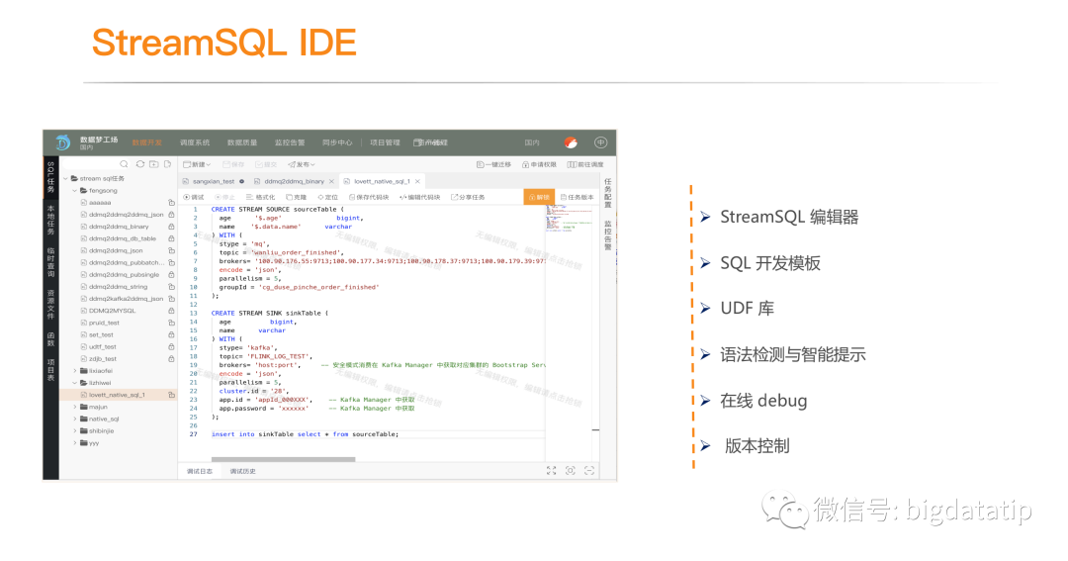Collapse the lizhiwei folder
Viewport: 1068px width, 561px height.
pyautogui.click(x=74, y=383)
